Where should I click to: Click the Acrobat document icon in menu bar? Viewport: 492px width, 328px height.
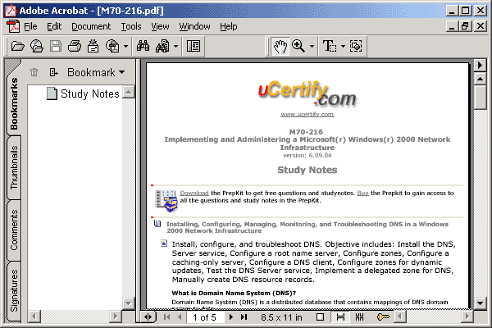coord(13,26)
